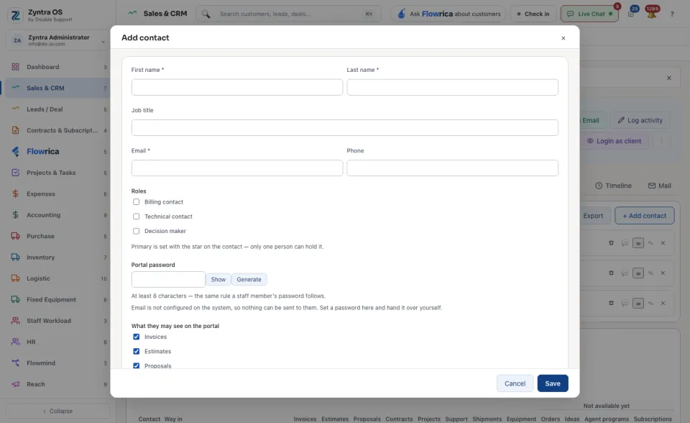Viewport: 690px width, 423px height.
Task: Open tasks checklist icon with 25 badge
Action: click(631, 14)
